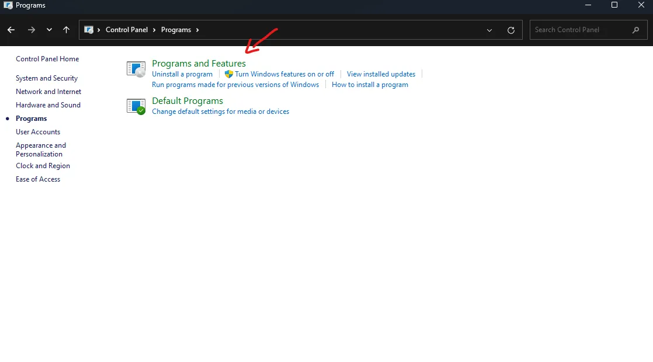Viewport: 653px width, 362px height.
Task: Click the Forward navigation arrow
Action: pyautogui.click(x=31, y=30)
